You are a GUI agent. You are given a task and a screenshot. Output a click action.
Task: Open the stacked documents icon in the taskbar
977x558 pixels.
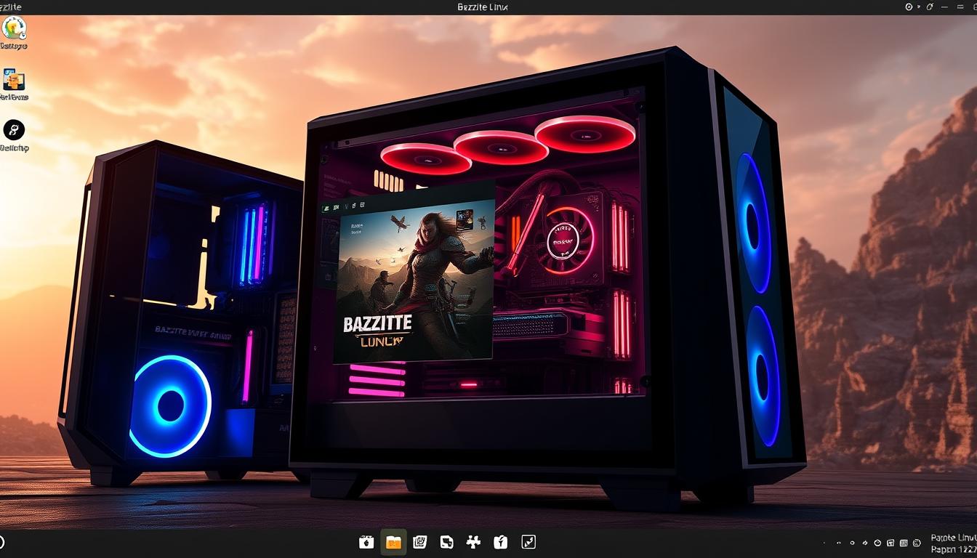point(419,542)
